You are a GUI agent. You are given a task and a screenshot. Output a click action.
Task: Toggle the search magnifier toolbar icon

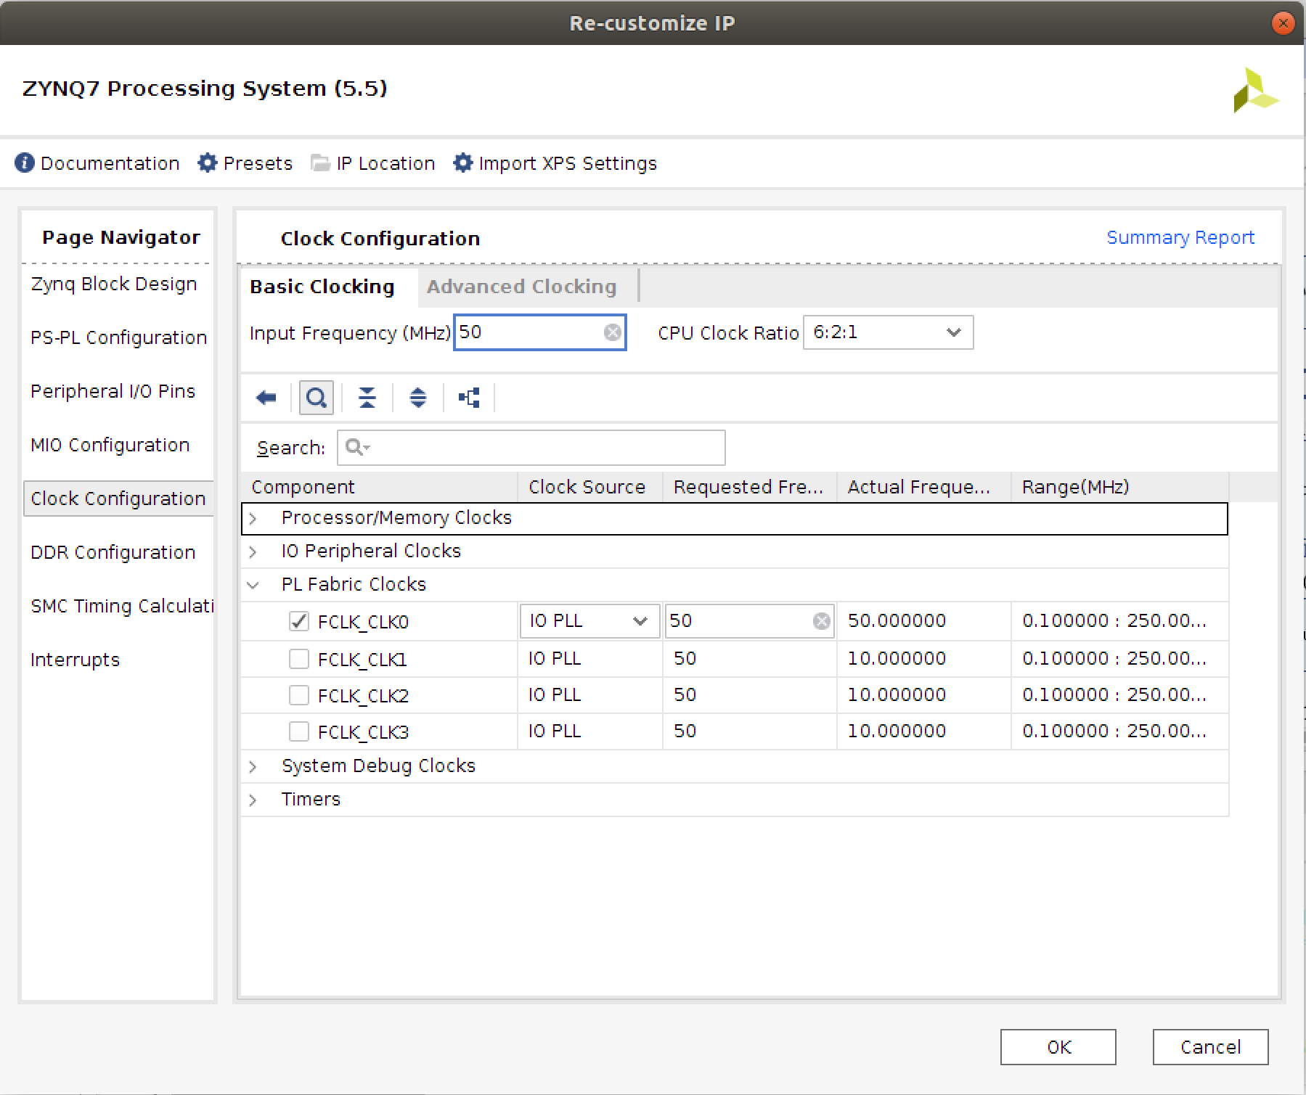pyautogui.click(x=317, y=398)
